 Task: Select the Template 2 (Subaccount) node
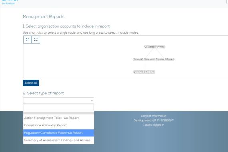coord(144,59)
